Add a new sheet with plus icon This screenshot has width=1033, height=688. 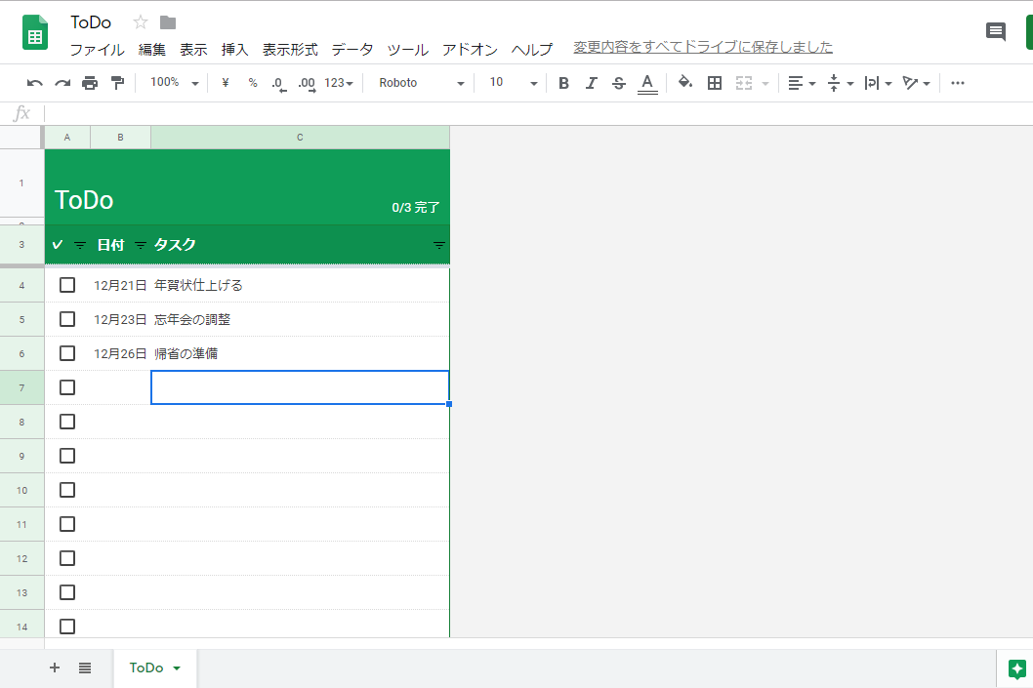55,668
